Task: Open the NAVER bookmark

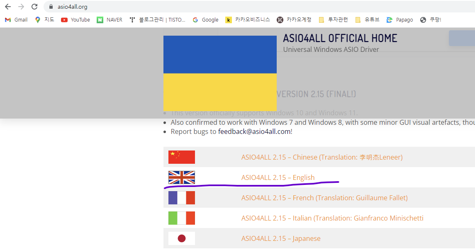Action: click(x=110, y=19)
